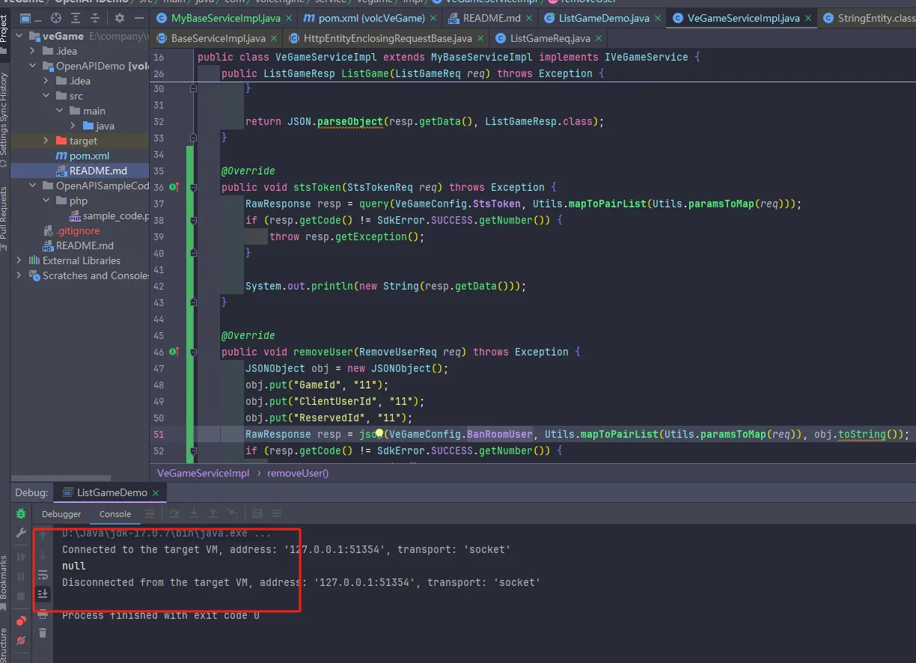Screen dimensions: 916x663
Task: Select .gitignore in the project tree
Action: (78, 230)
